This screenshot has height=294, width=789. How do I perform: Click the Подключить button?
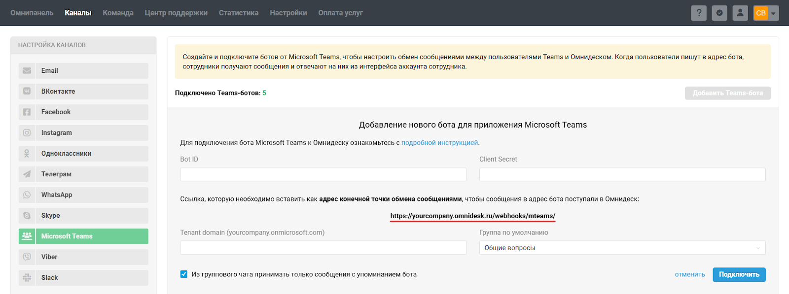(739, 274)
